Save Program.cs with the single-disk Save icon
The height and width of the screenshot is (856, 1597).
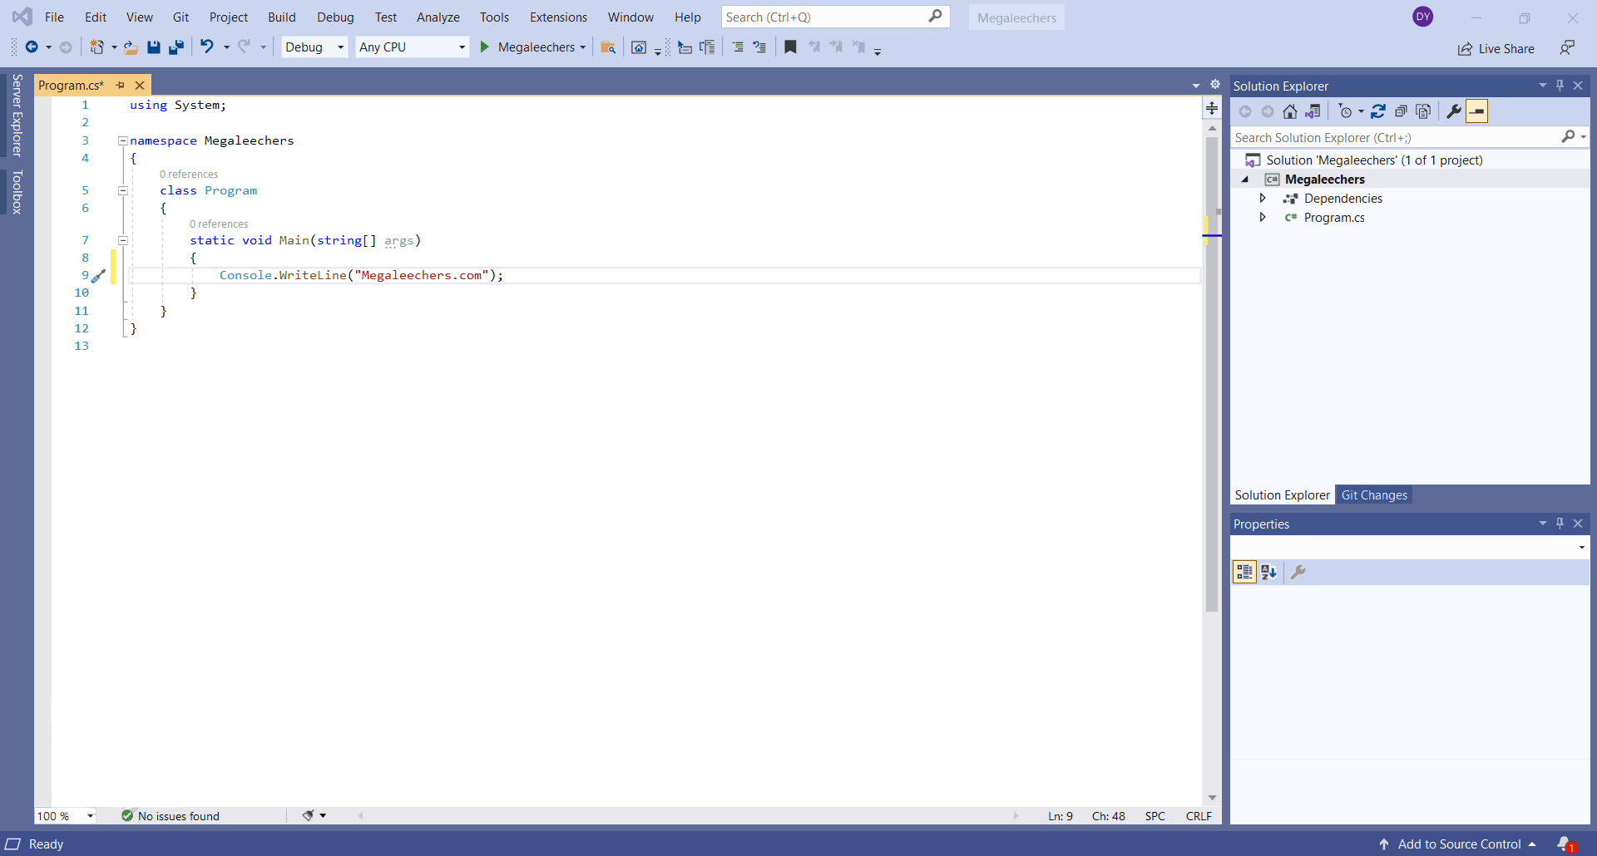[154, 47]
